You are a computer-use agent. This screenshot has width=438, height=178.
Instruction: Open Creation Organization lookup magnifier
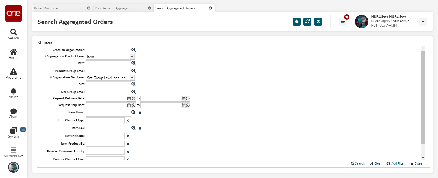(x=134, y=50)
